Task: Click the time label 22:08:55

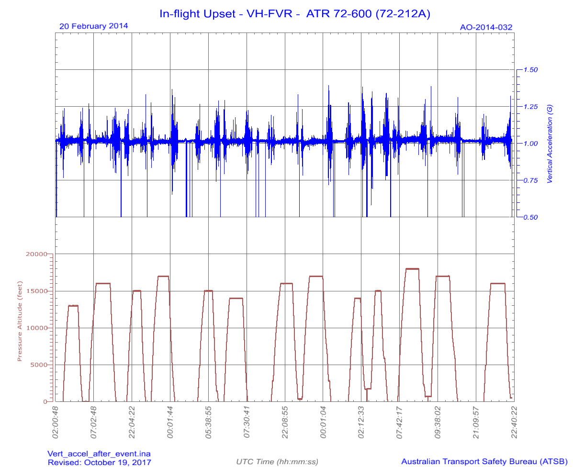Action: pos(285,422)
